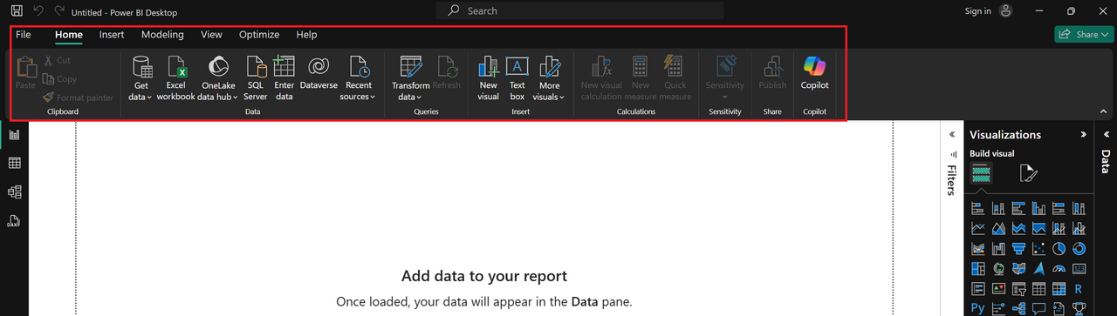Select the Format page brush icon

tap(1029, 173)
